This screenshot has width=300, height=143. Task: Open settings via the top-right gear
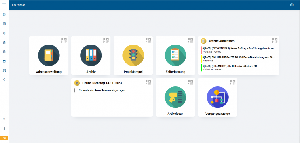pyautogui.click(x=292, y=5)
